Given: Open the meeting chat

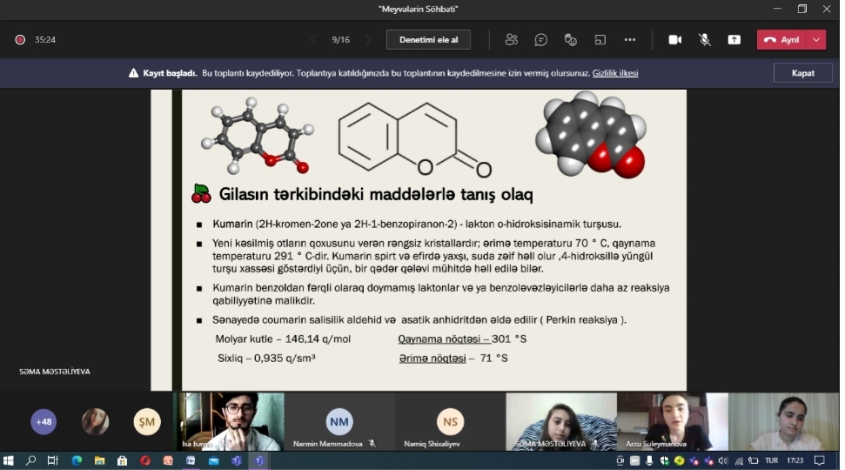Looking at the screenshot, I should [540, 40].
